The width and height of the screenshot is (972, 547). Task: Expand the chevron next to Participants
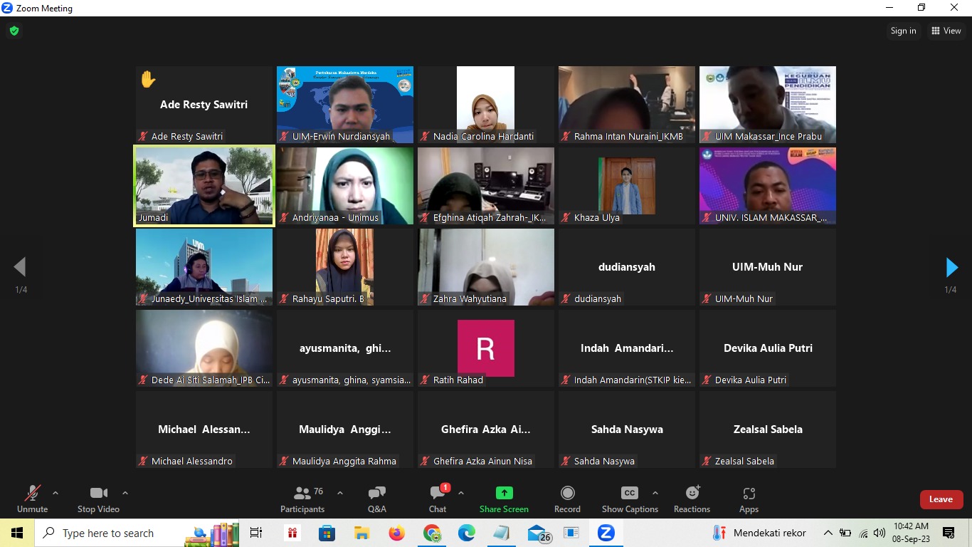(x=340, y=493)
